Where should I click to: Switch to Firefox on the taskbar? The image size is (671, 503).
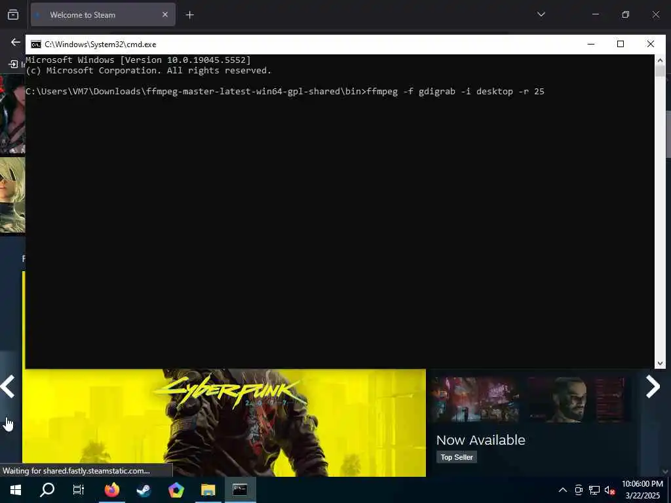111,490
